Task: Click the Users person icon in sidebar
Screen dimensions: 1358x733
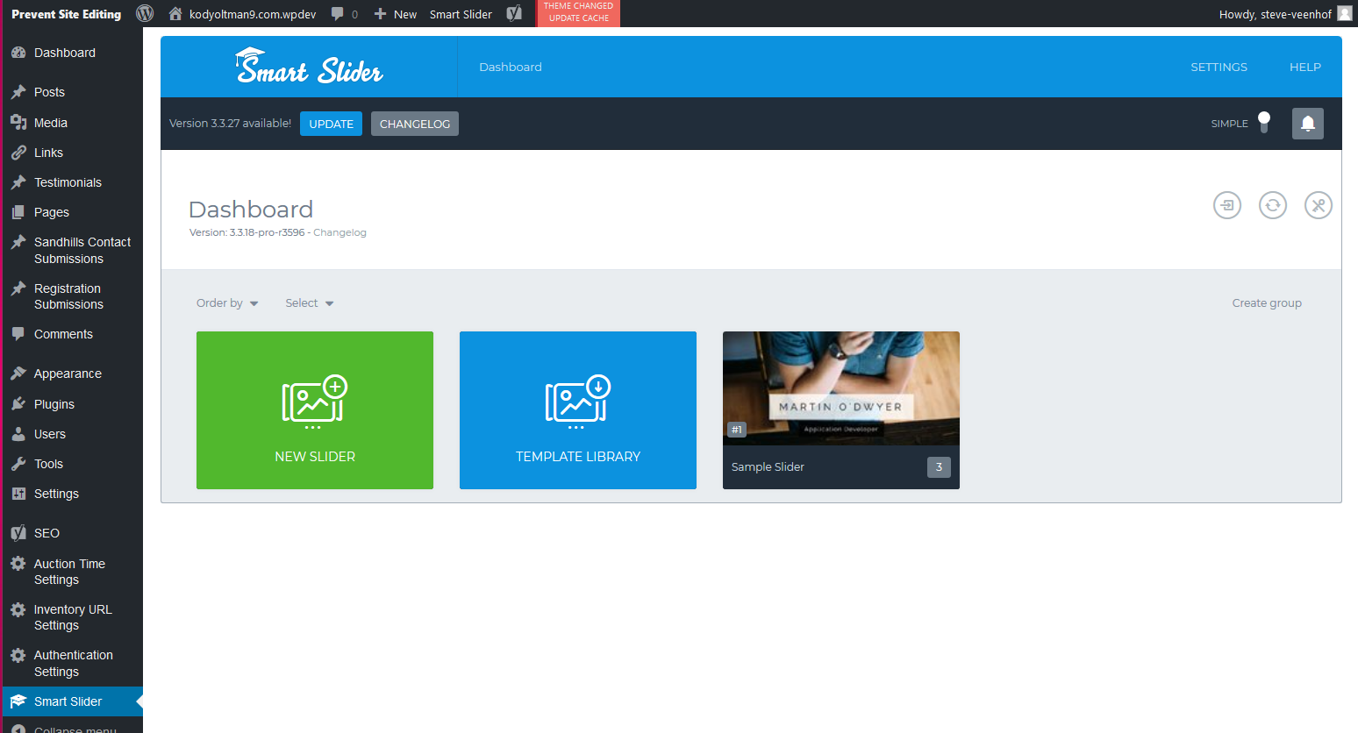Action: (x=18, y=434)
